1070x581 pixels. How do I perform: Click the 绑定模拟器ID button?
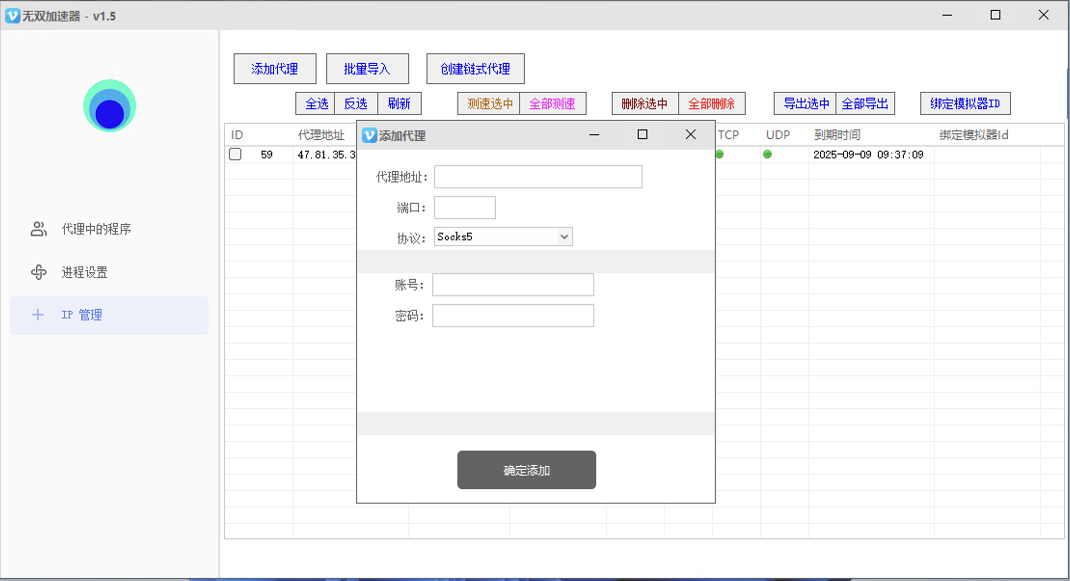click(x=965, y=103)
